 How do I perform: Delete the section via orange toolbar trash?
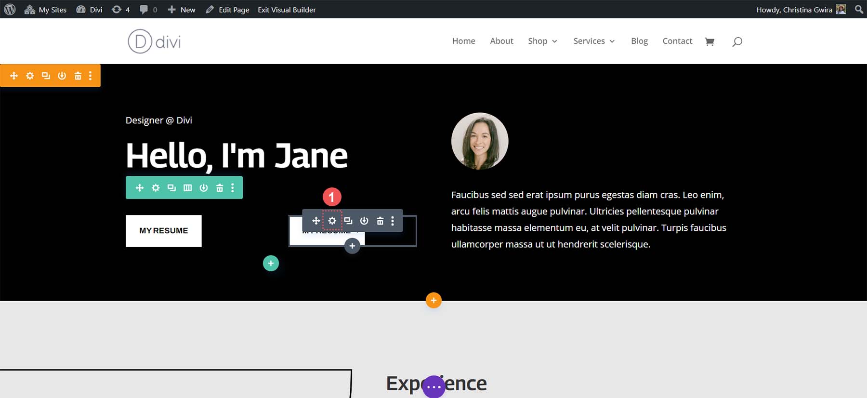(78, 76)
